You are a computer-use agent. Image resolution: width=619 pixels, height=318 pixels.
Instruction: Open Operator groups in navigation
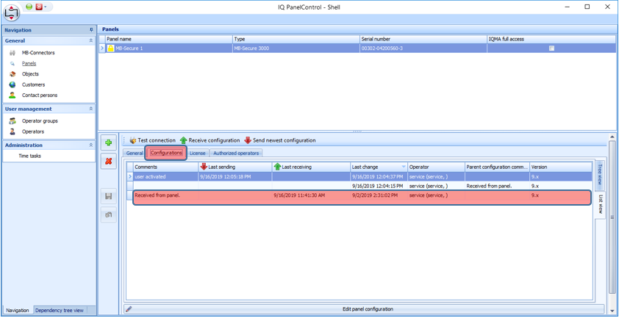(40, 120)
